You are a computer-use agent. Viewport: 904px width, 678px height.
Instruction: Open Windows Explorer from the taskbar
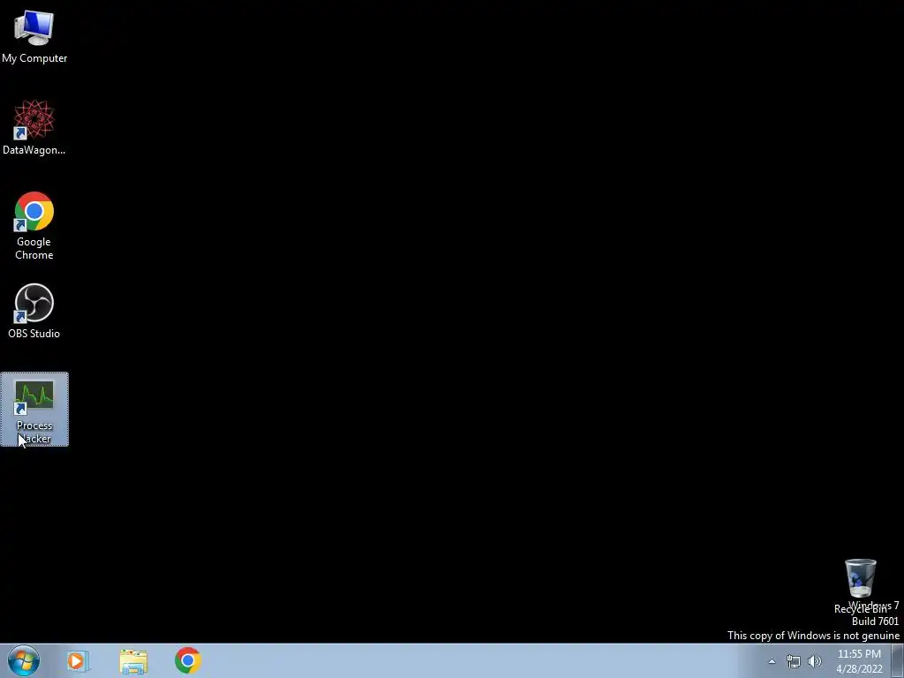point(133,661)
